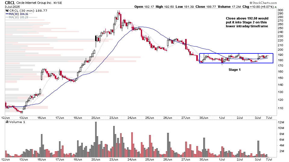Click the 200 price axis label
The height and width of the screenshot is (162, 289).
click(x=280, y=50)
